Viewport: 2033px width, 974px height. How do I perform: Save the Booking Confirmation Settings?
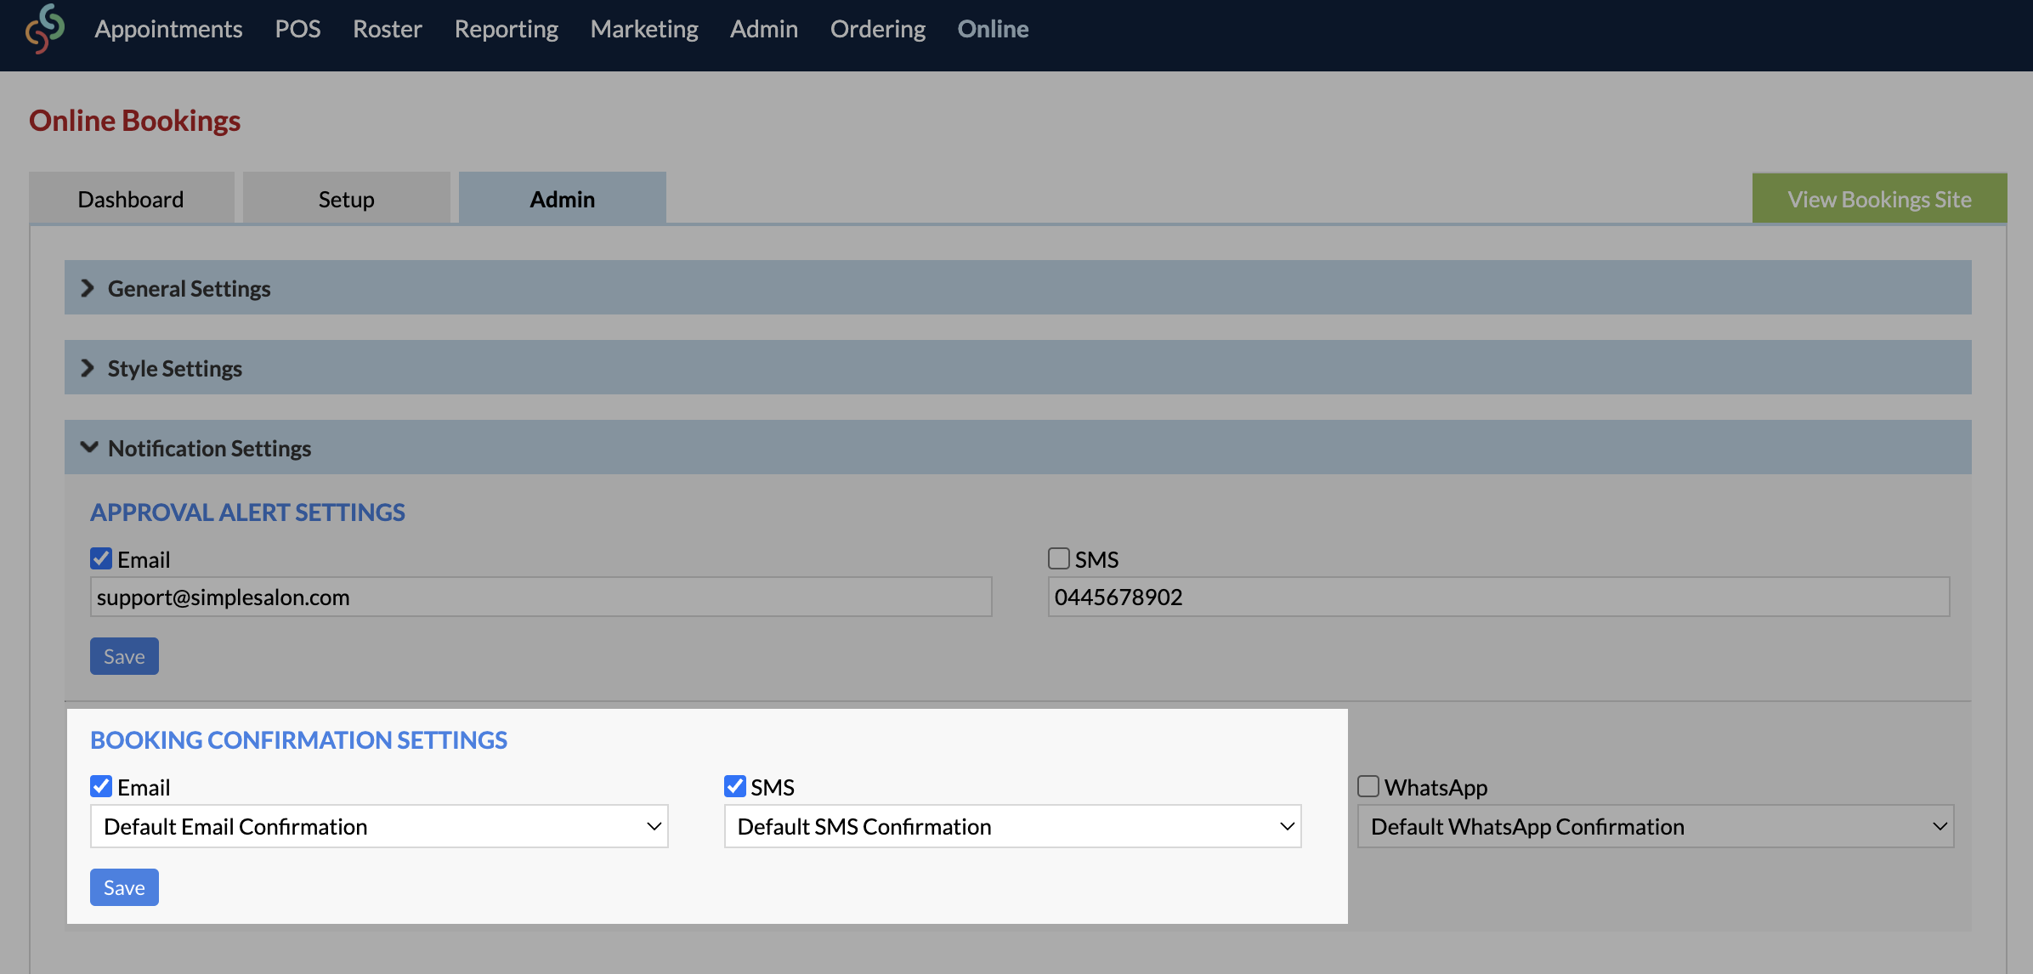(x=124, y=886)
